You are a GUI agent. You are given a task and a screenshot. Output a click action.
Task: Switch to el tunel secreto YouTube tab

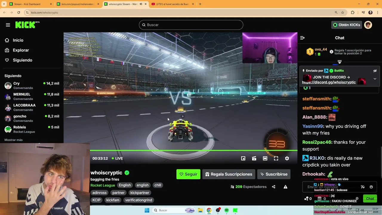pos(173,4)
